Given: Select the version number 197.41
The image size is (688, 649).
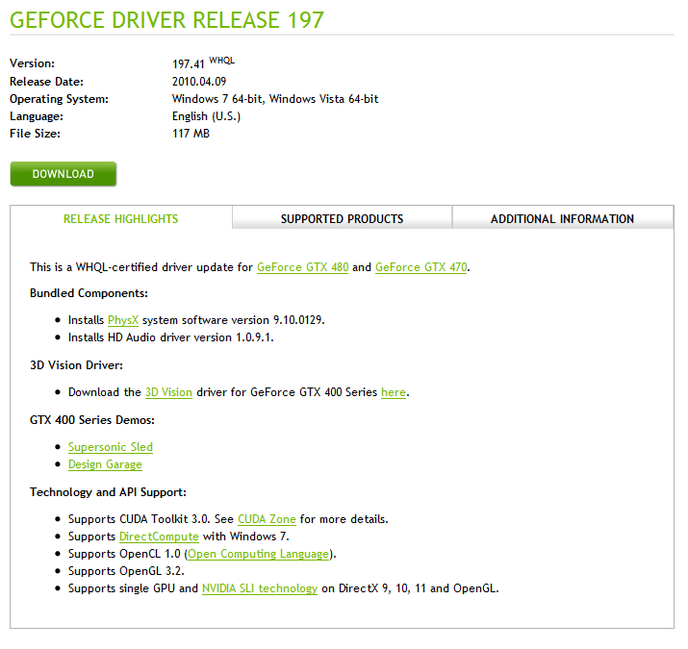Looking at the screenshot, I should (189, 64).
